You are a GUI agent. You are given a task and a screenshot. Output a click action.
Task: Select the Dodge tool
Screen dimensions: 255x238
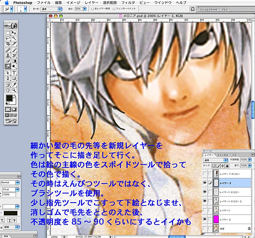(14, 66)
